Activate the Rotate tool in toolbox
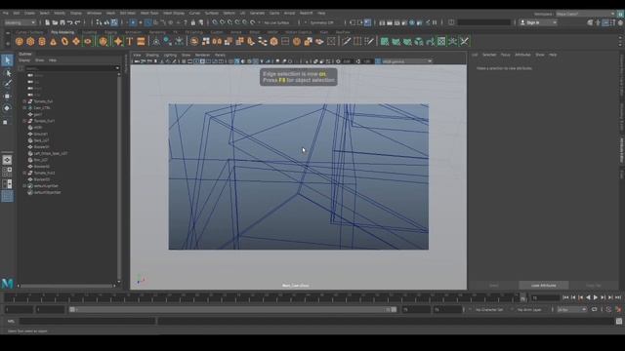625x351 pixels. click(x=7, y=108)
